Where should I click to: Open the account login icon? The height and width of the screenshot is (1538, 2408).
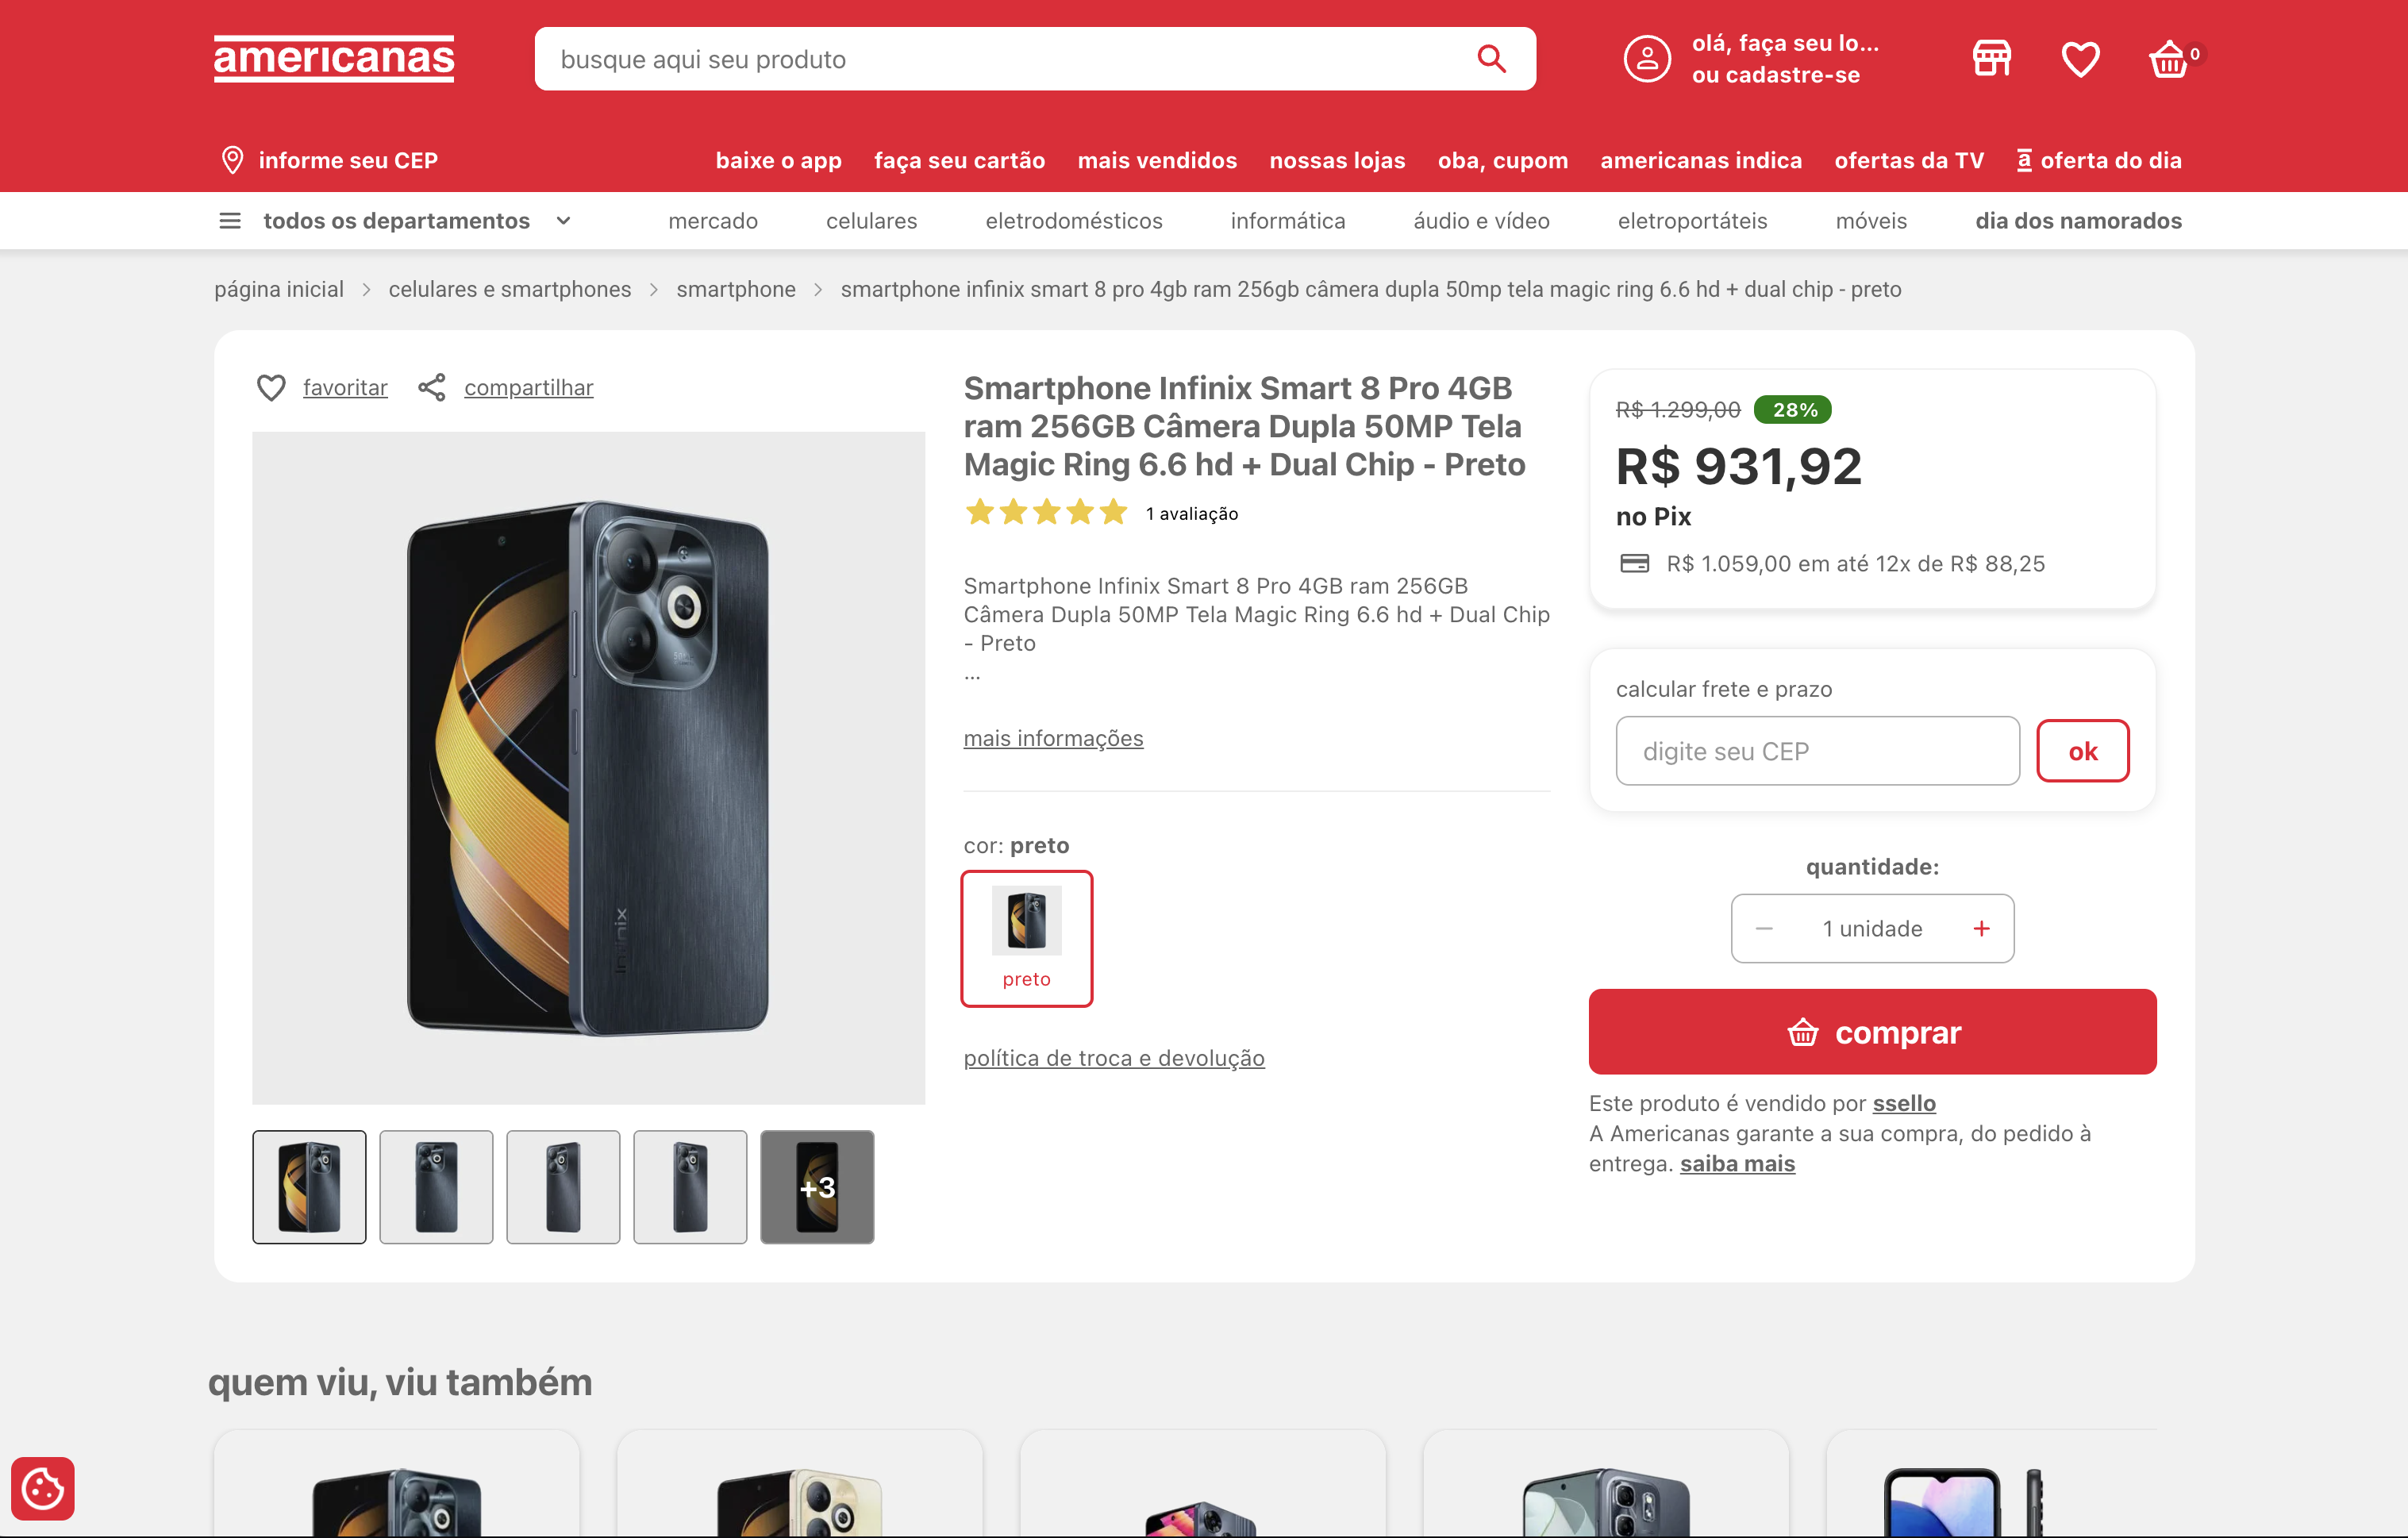pyautogui.click(x=1647, y=59)
